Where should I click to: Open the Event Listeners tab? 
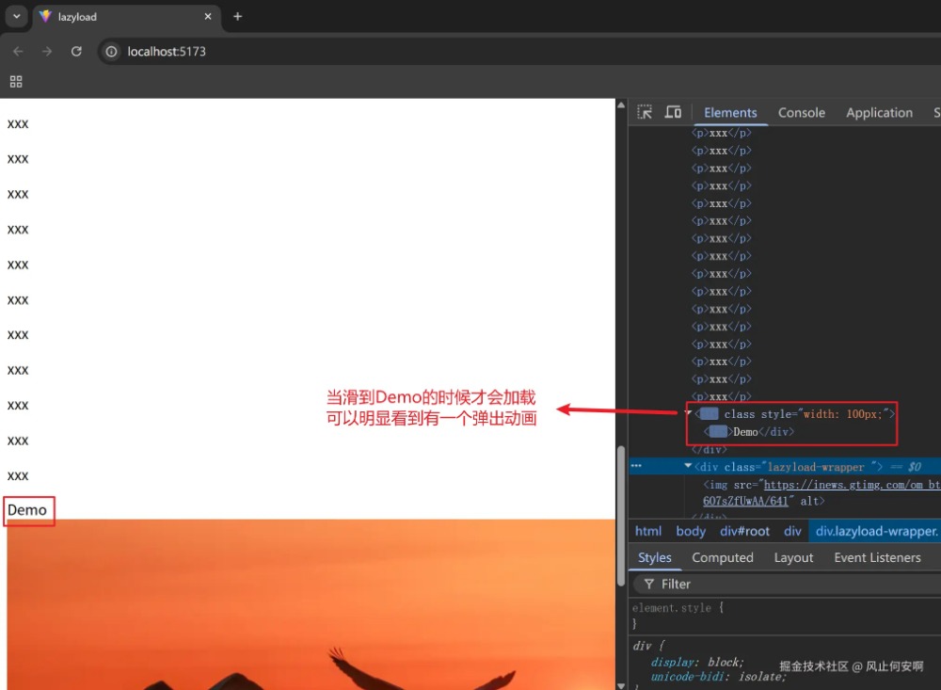(x=877, y=557)
